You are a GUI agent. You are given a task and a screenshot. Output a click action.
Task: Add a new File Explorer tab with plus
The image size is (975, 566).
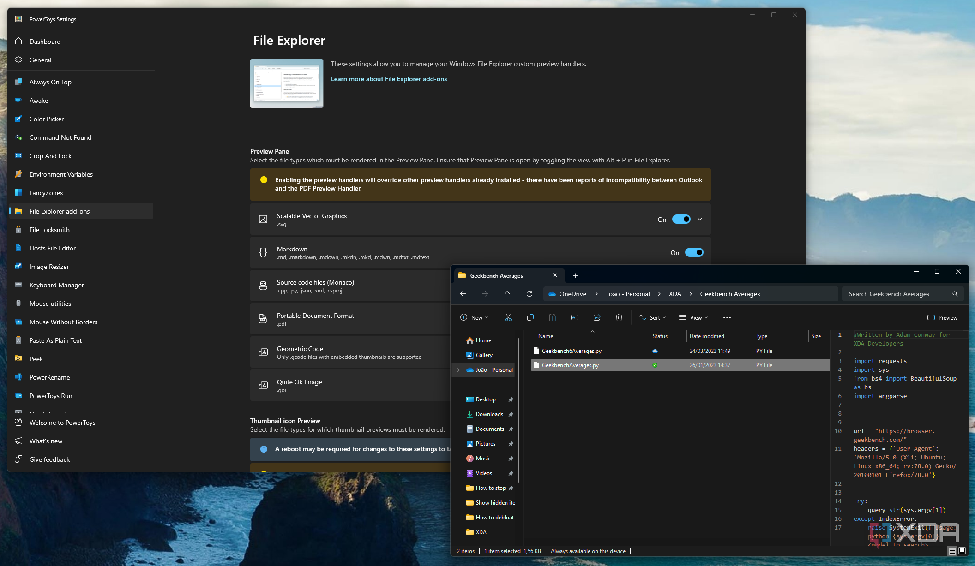click(576, 275)
